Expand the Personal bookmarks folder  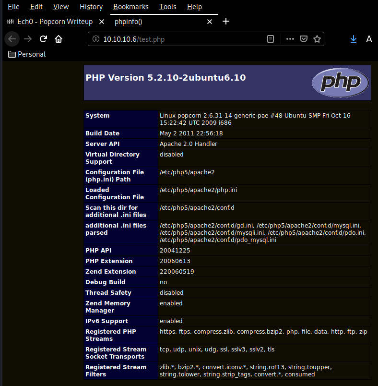tap(27, 54)
